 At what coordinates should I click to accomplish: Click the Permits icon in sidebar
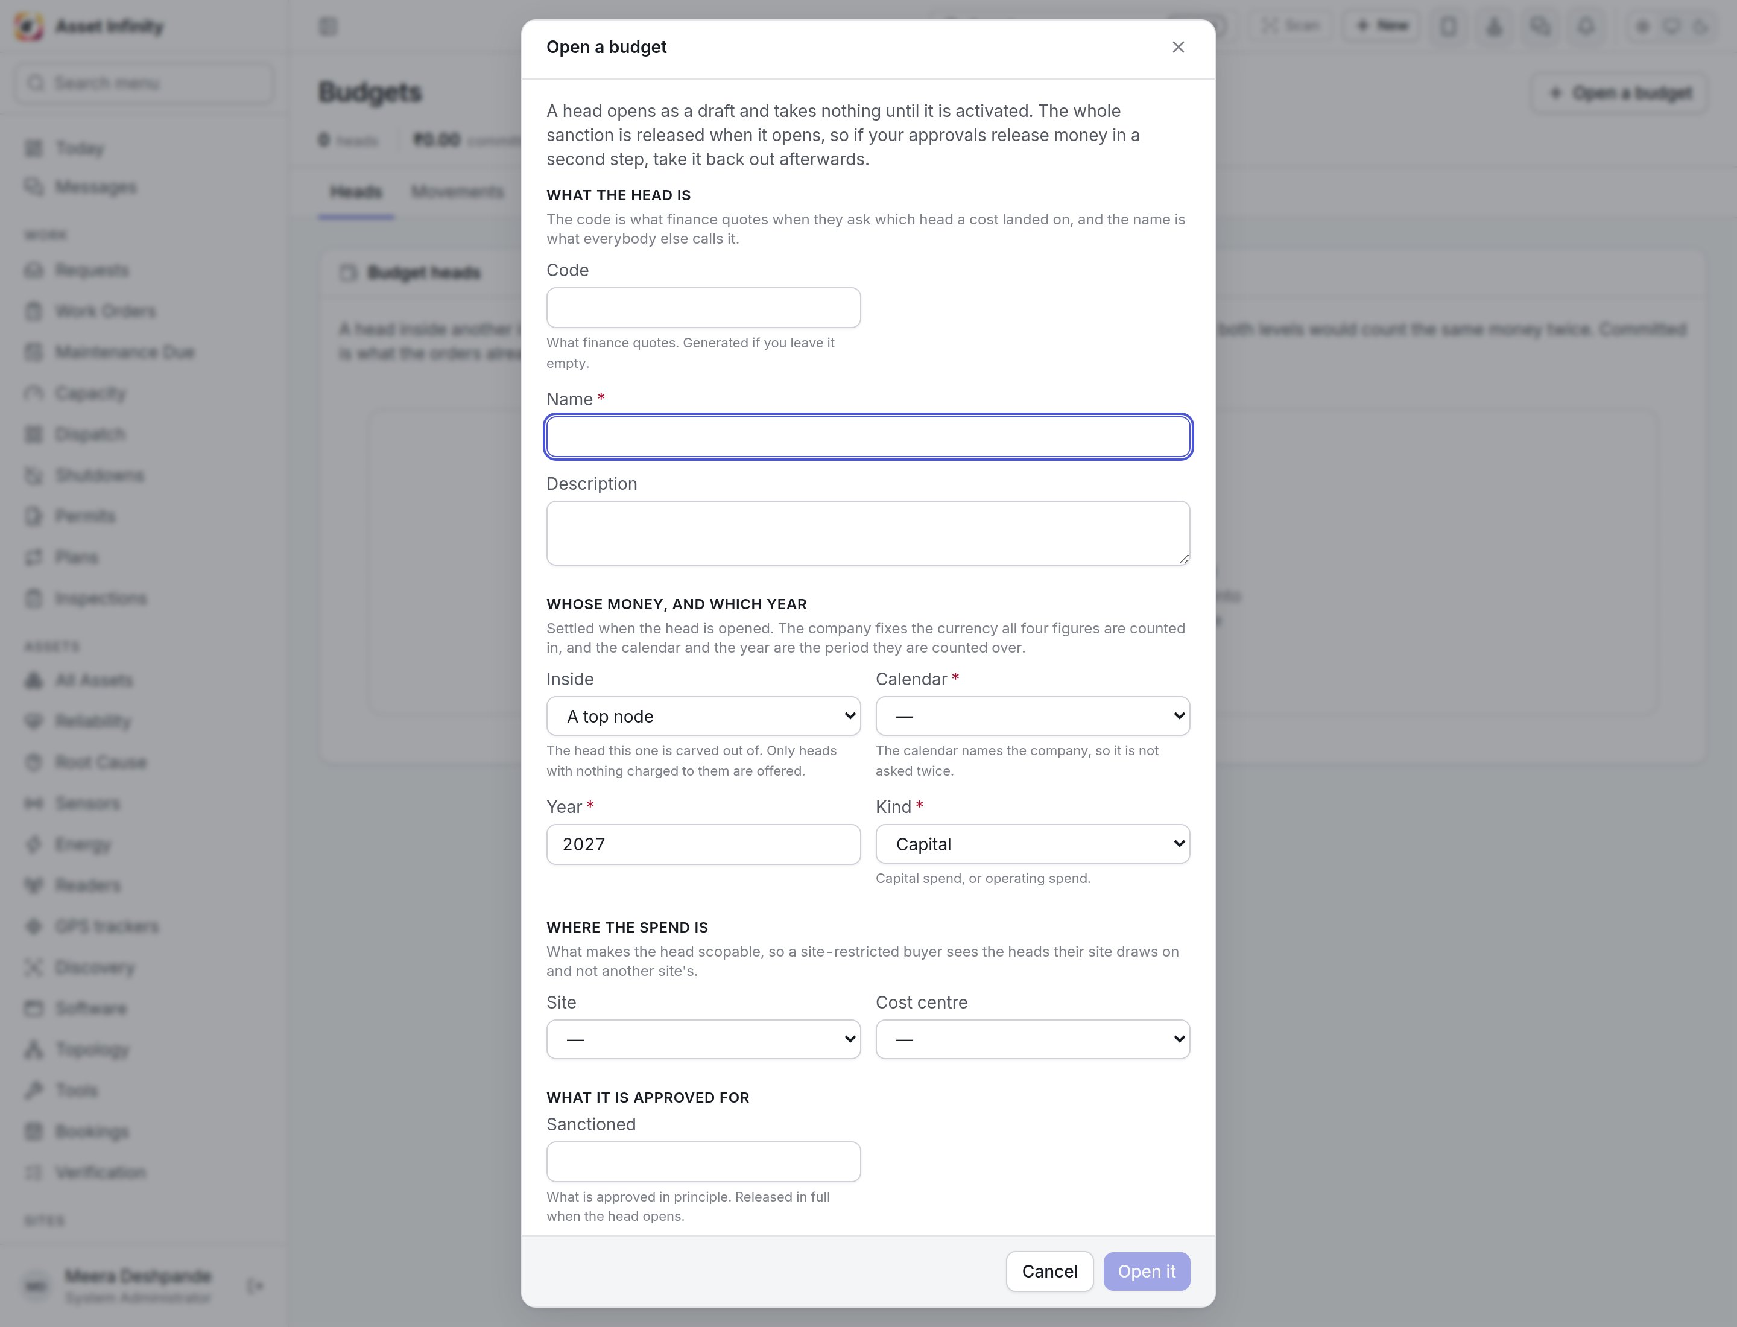[x=34, y=516]
